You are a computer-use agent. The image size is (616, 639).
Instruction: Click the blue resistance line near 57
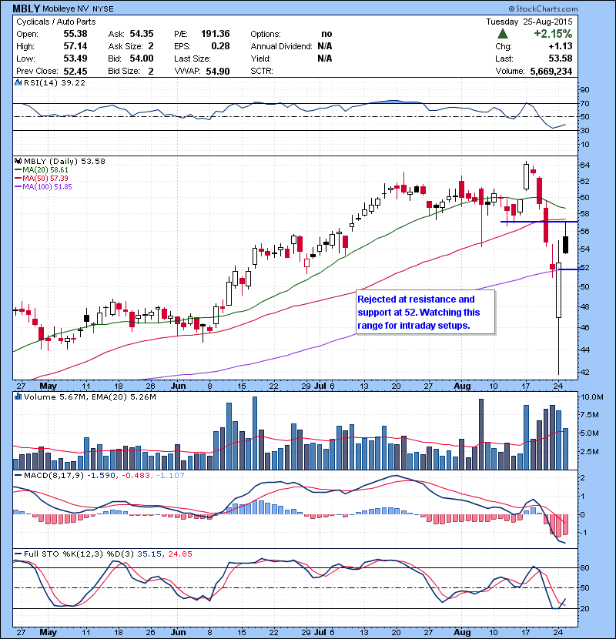539,222
